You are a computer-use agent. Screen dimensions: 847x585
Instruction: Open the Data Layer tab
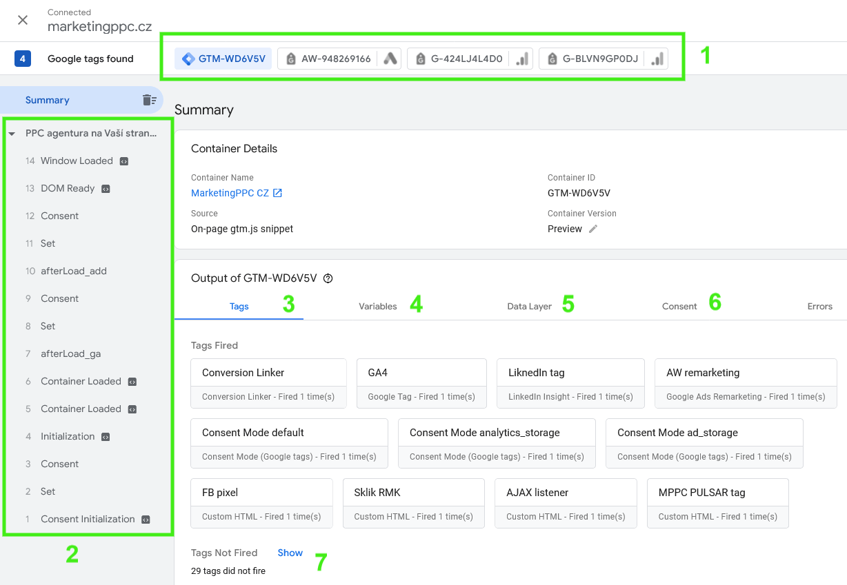click(x=529, y=306)
